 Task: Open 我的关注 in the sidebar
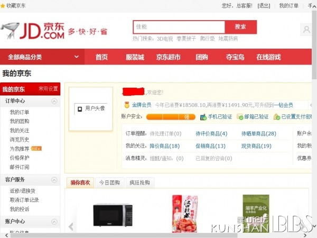pyautogui.click(x=20, y=130)
